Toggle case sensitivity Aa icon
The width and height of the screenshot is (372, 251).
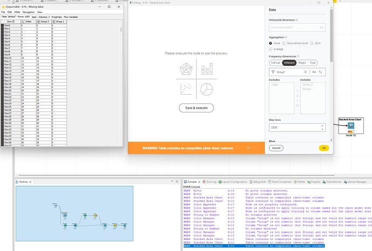pyautogui.click(x=314, y=72)
